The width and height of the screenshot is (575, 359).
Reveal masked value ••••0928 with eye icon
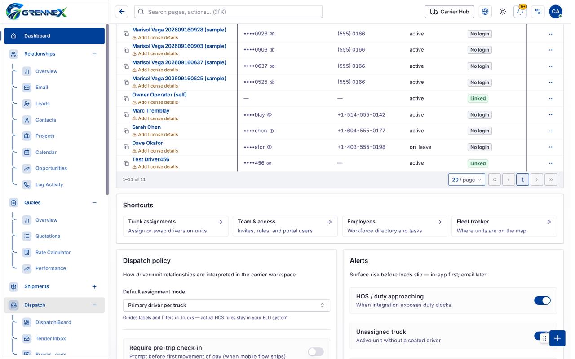272,34
